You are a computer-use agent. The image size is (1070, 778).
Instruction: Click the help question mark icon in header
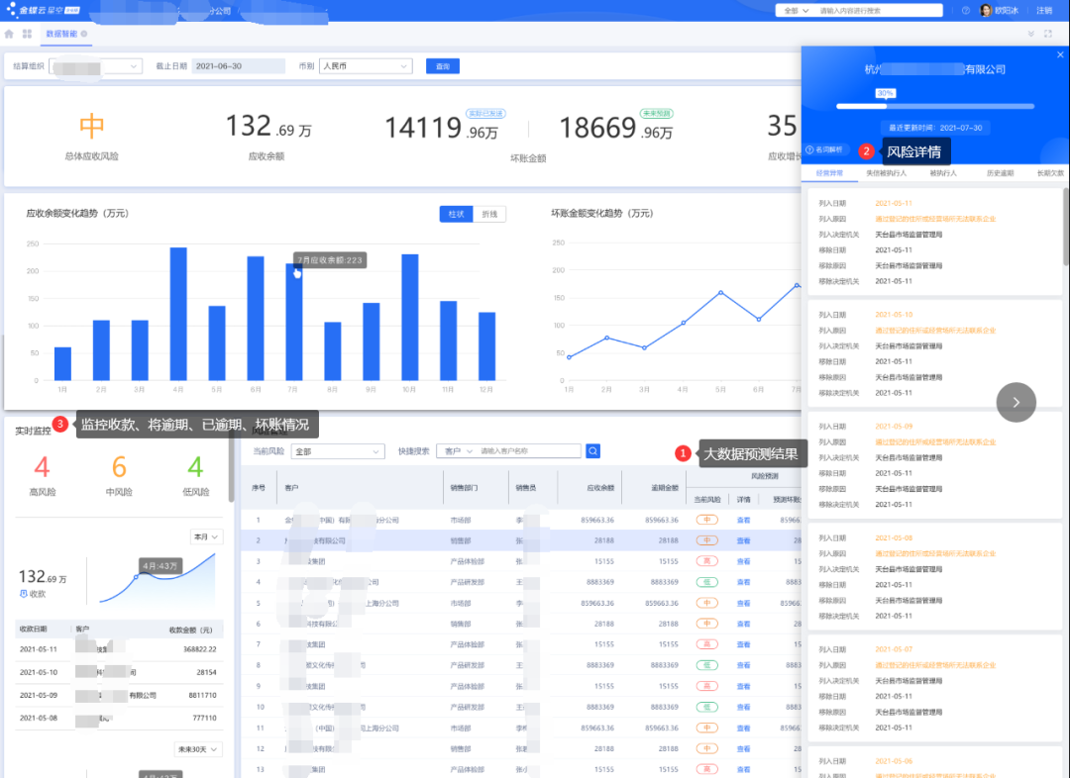965,10
